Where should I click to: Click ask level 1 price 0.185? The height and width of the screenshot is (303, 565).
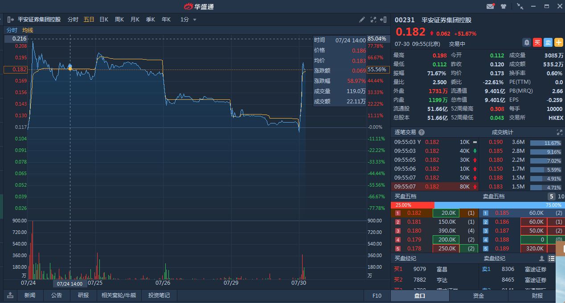[502, 213]
